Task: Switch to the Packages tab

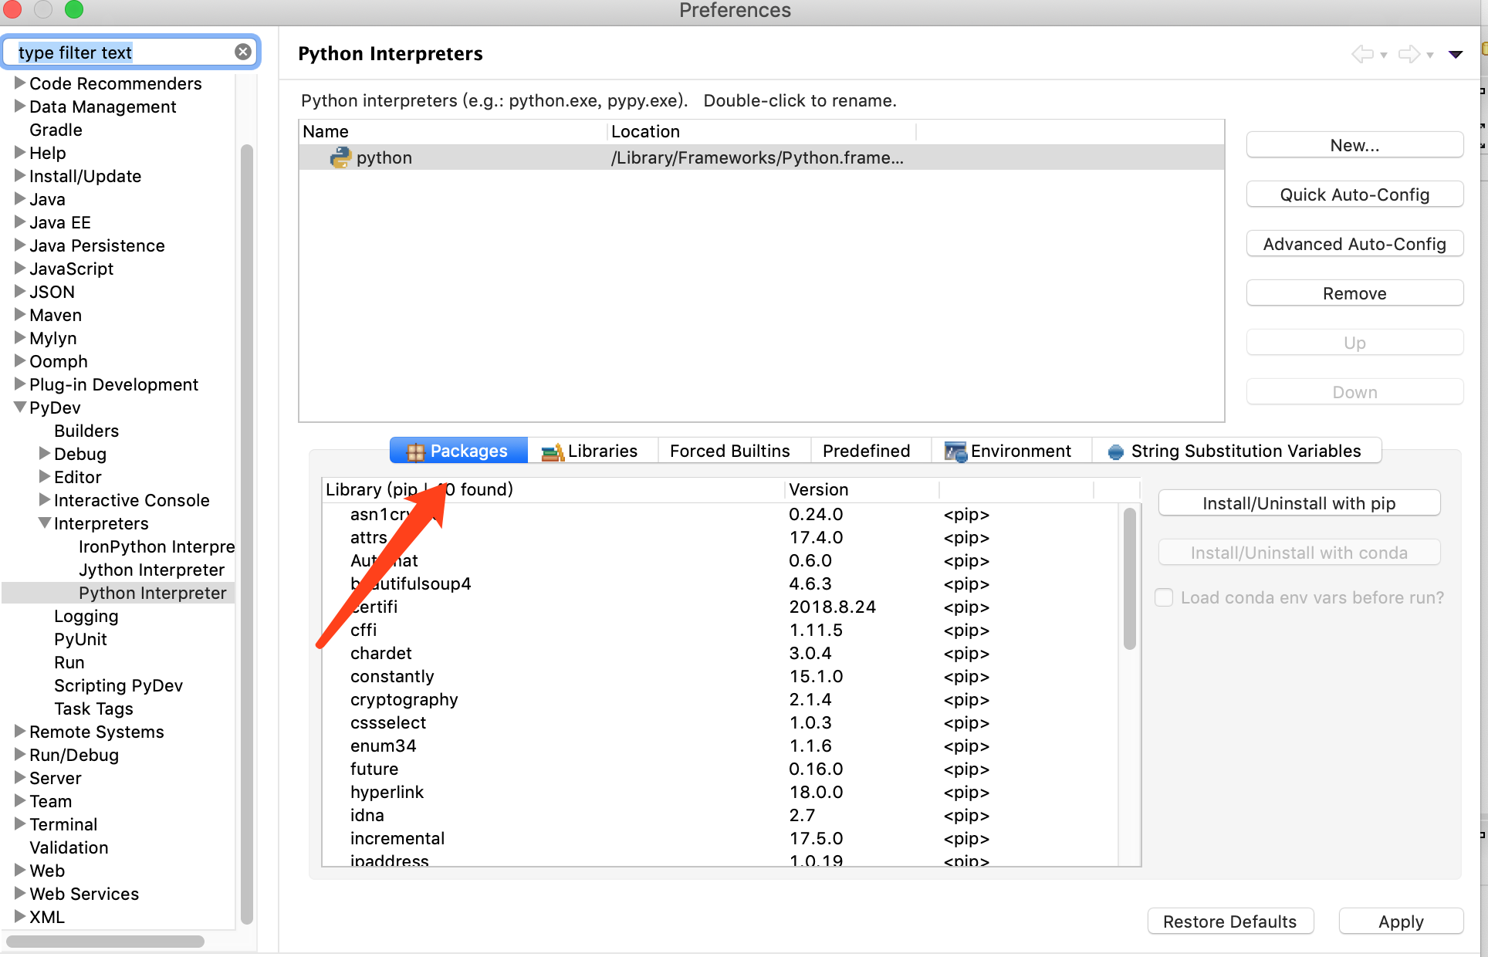Action: pyautogui.click(x=458, y=451)
